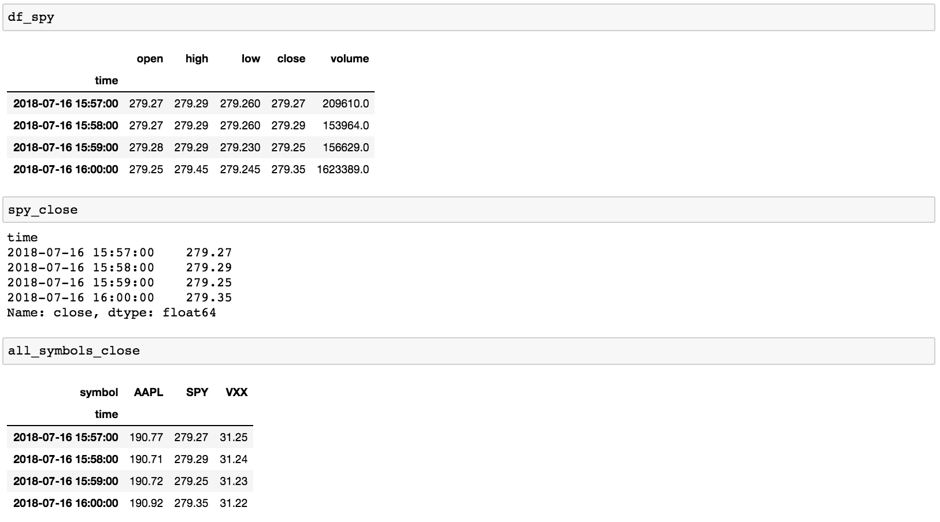Click the 279.35 value in spy_close output
Image resolution: width=940 pixels, height=522 pixels.
(209, 298)
